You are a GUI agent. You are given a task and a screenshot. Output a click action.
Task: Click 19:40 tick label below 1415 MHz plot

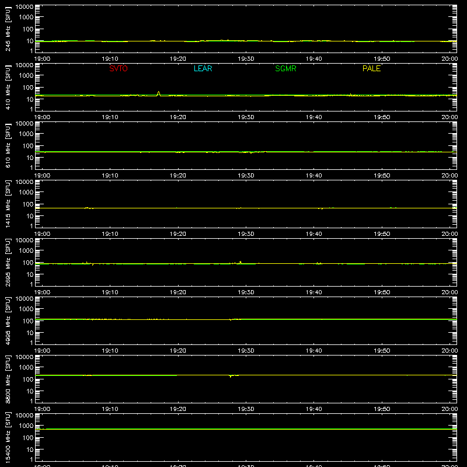[313, 234]
